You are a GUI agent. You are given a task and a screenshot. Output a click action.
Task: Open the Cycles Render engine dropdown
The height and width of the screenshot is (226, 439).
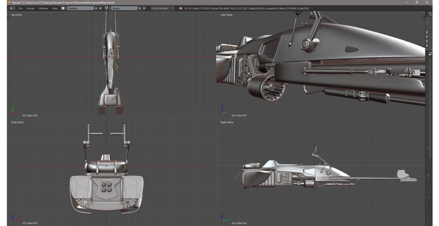163,8
